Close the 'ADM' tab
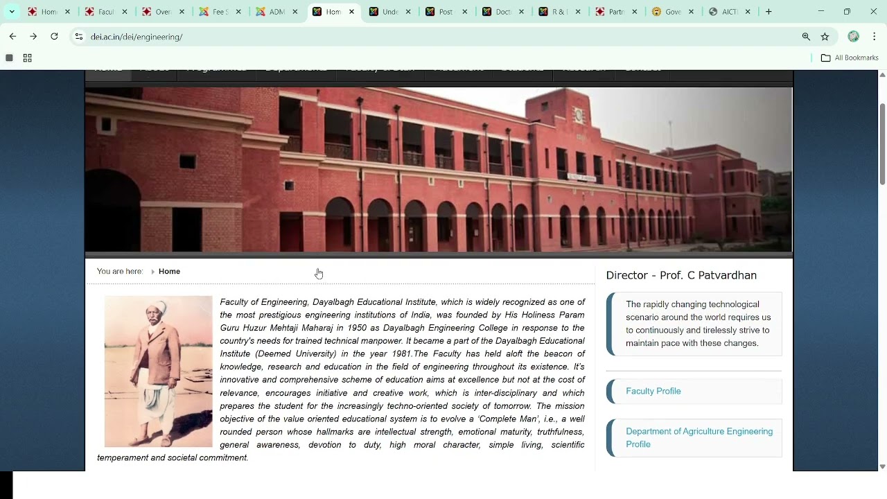 (x=295, y=12)
